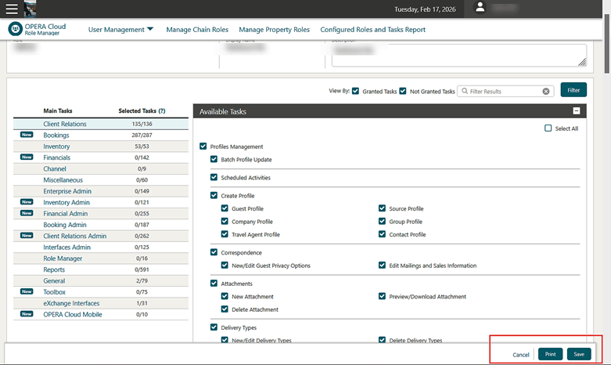Toggle the Granted Tasks view checkbox
This screenshot has width=611, height=365.
click(x=355, y=91)
